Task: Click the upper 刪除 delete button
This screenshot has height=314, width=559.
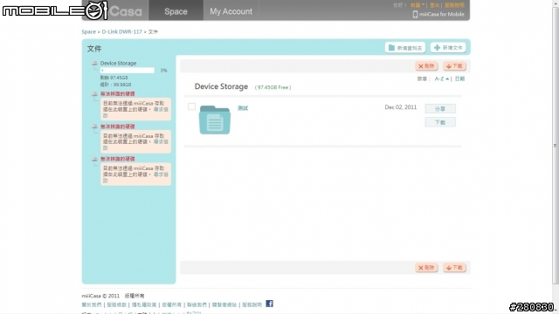Action: pyautogui.click(x=426, y=66)
